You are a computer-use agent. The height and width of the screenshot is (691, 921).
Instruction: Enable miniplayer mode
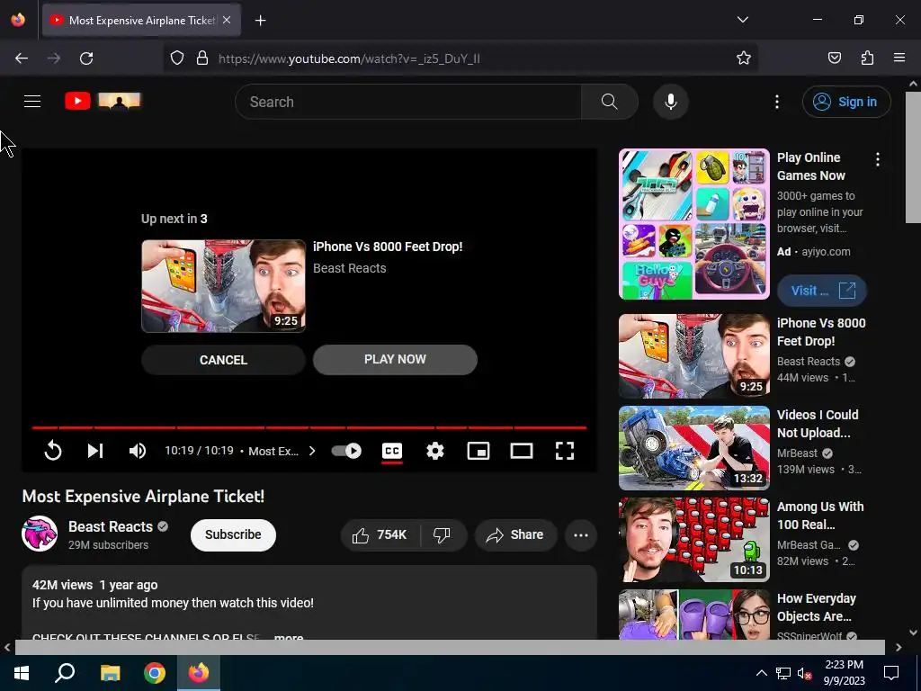[x=478, y=451]
